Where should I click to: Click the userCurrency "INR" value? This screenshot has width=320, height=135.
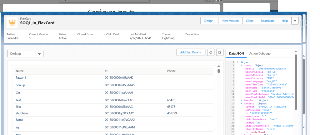coord(270,78)
